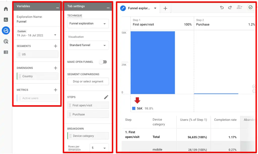Edit funnel steps using the pencil icon
Image resolution: width=258 pixels, height=154 pixels.
(106, 97)
